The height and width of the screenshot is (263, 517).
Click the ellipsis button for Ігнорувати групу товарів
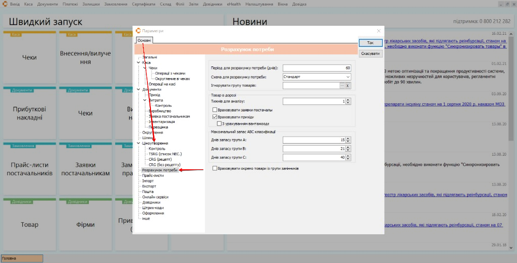pyautogui.click(x=342, y=86)
